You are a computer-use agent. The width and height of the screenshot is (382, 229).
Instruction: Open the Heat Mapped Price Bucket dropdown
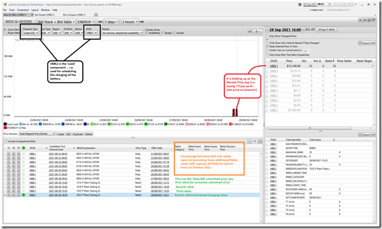37,133
